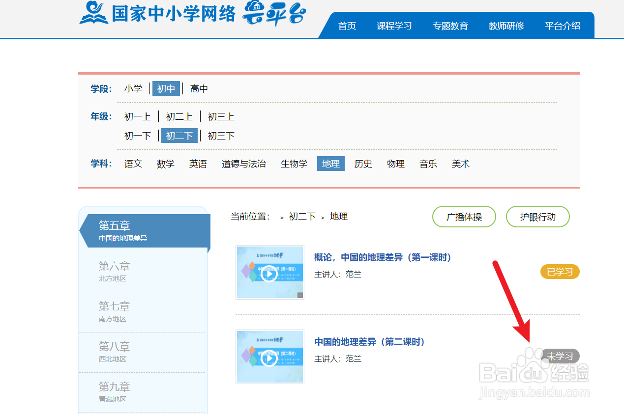Switch grade to 初三下
Viewport: 624px width, 414px height.
220,136
